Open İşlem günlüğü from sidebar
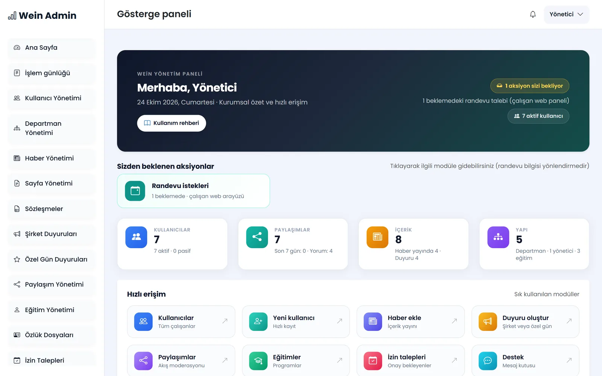 (52, 73)
